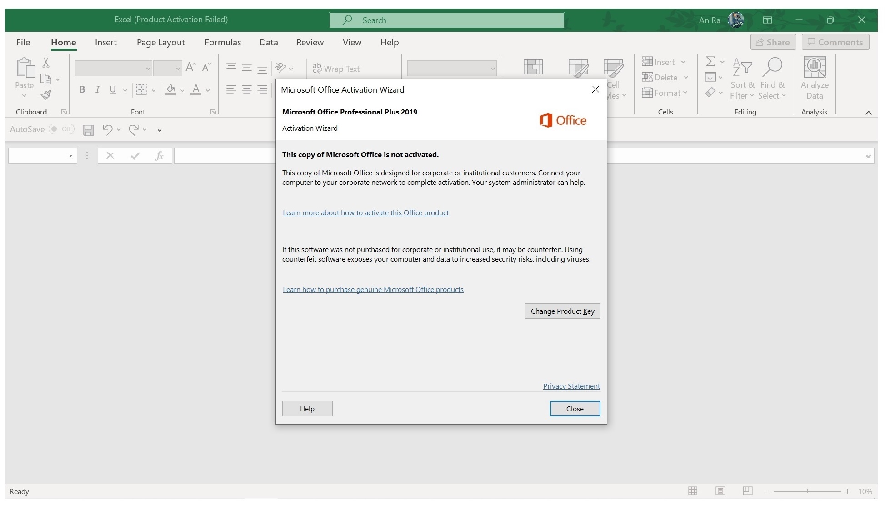
Task: Open the File menu tab
Action: point(23,42)
